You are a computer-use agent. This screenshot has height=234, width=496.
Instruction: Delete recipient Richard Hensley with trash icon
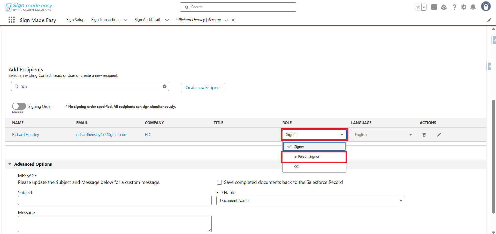tap(424, 135)
